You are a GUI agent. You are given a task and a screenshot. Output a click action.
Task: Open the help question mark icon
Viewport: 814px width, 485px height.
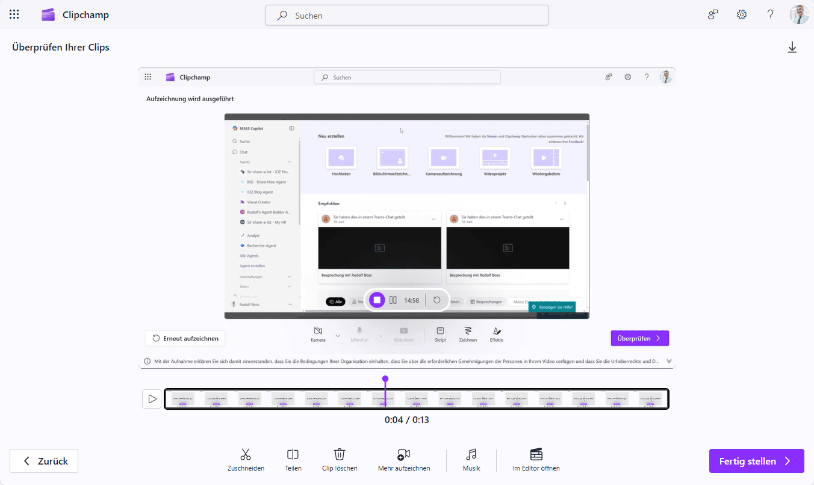[x=771, y=15]
